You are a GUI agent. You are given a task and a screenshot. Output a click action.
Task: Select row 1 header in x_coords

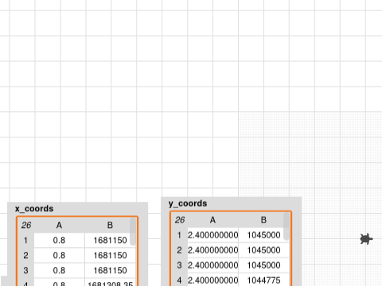pyautogui.click(x=25, y=241)
